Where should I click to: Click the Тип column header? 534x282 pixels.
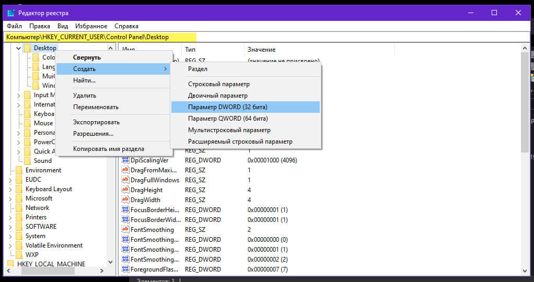213,50
